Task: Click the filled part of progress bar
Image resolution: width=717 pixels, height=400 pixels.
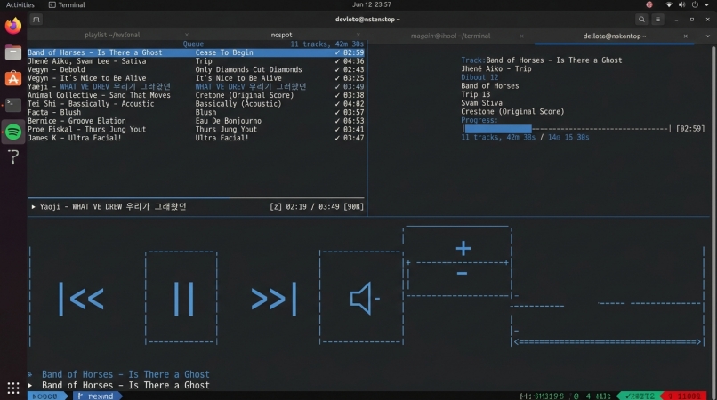Action: click(x=498, y=129)
